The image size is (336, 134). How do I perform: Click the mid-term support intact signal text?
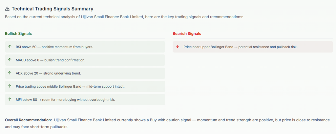[70, 86]
